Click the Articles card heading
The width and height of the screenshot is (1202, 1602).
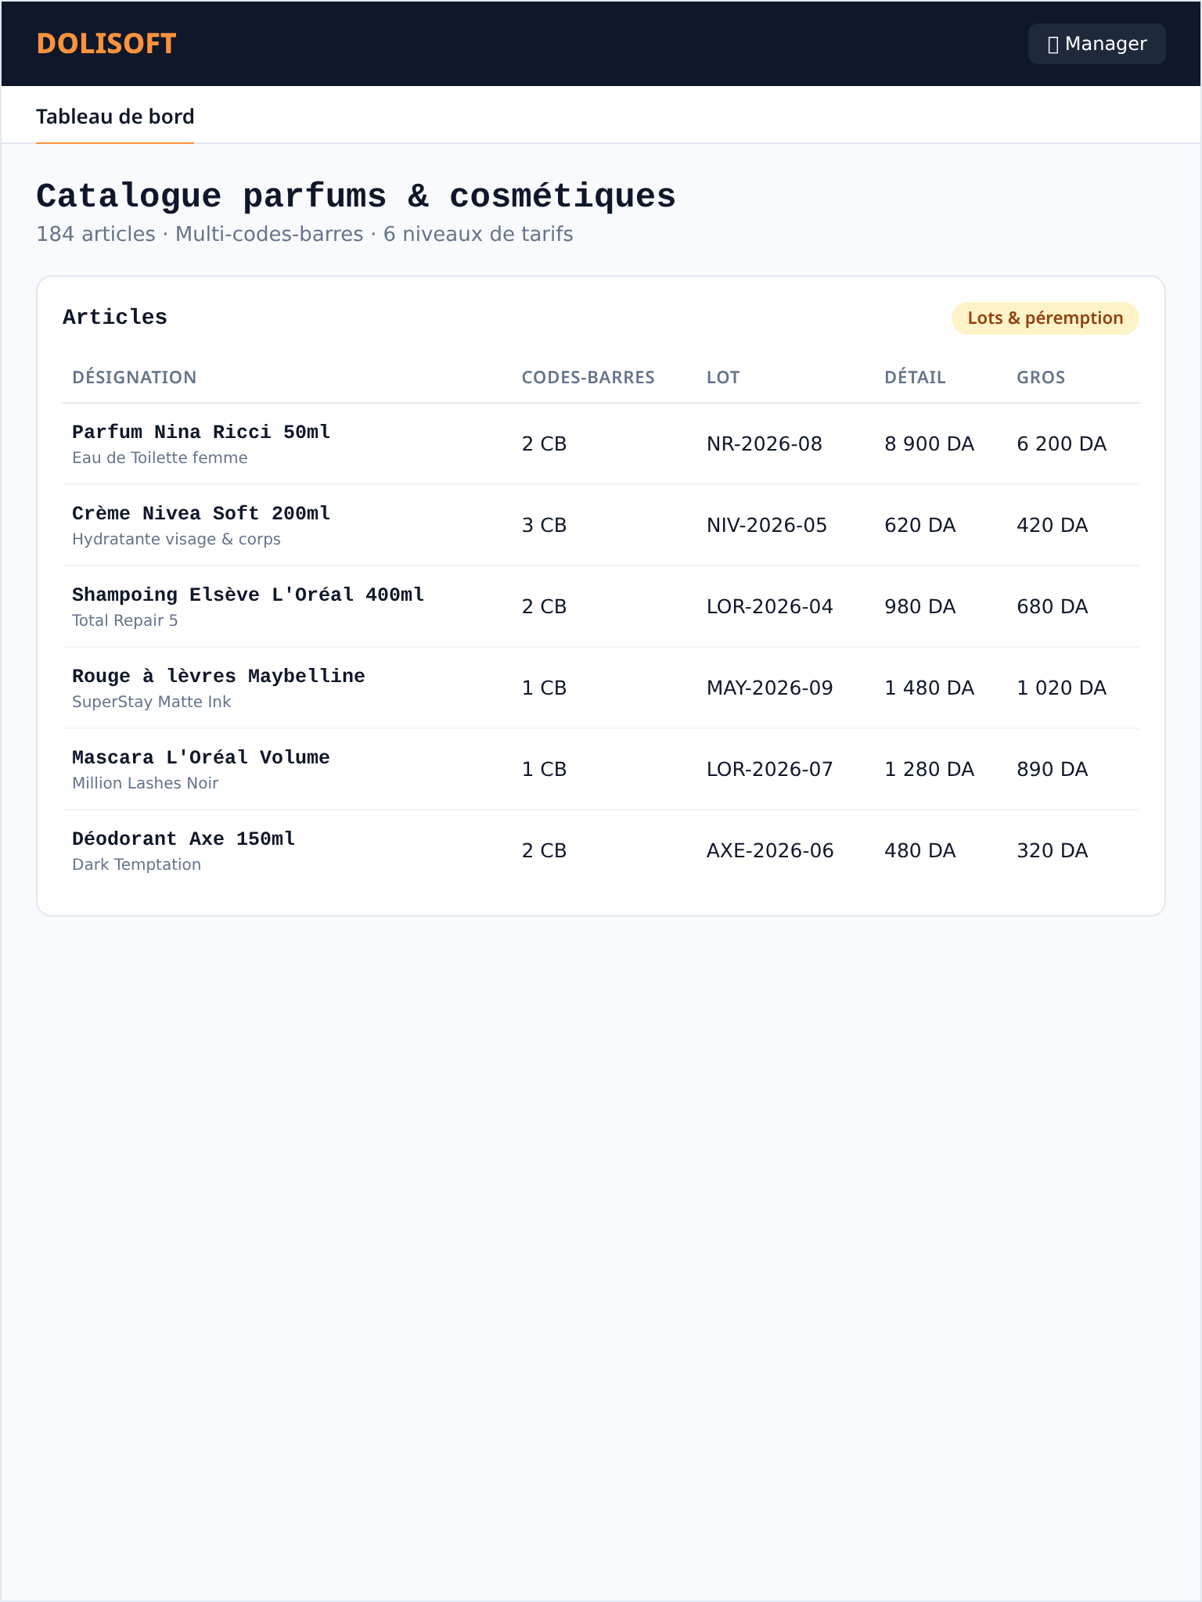click(115, 318)
